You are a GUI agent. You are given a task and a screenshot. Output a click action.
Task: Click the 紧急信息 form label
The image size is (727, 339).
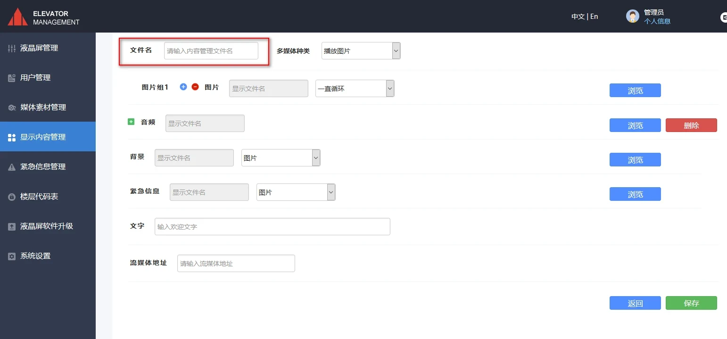pyautogui.click(x=145, y=191)
